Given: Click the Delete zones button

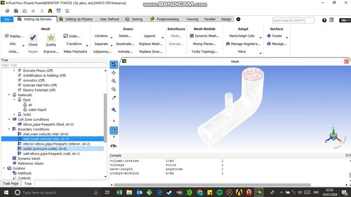Looking at the screenshot, I should (x=125, y=36).
